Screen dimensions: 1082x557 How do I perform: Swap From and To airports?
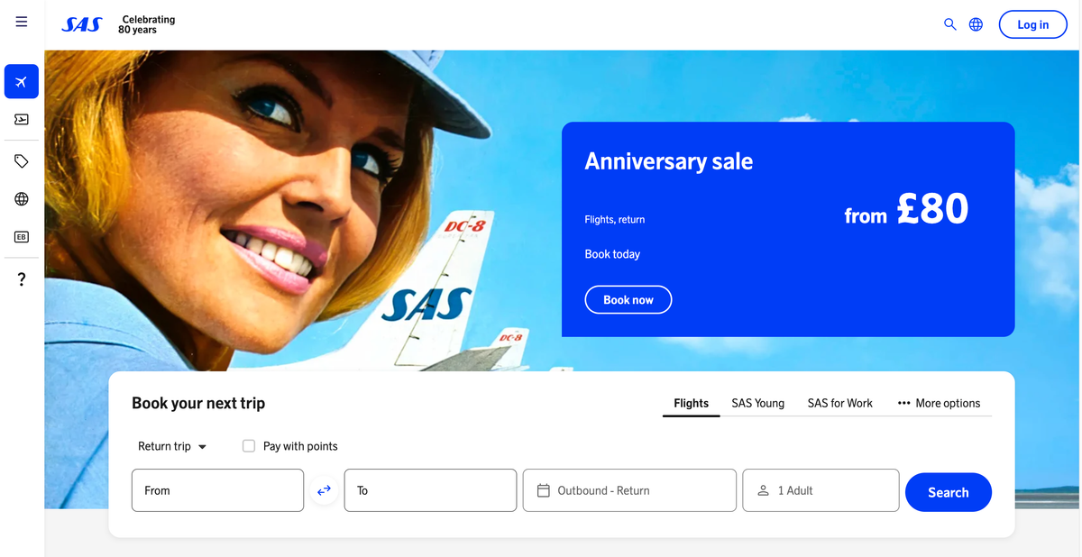tap(324, 490)
